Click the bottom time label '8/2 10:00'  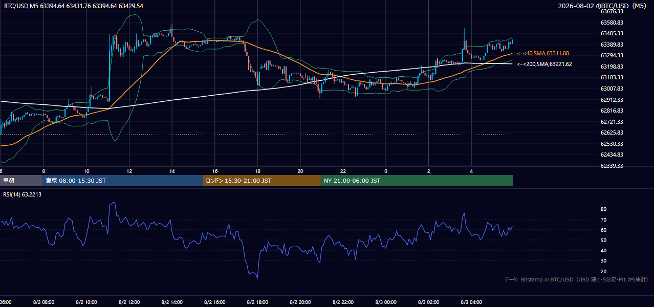click(x=86, y=302)
